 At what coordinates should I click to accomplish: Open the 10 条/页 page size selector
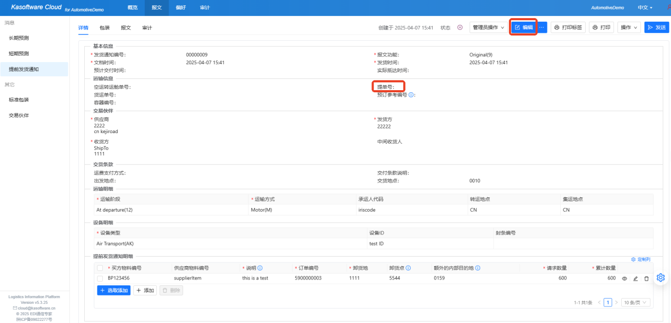[635, 302]
